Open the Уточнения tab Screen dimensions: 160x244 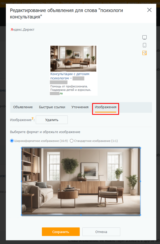pyautogui.click(x=80, y=107)
